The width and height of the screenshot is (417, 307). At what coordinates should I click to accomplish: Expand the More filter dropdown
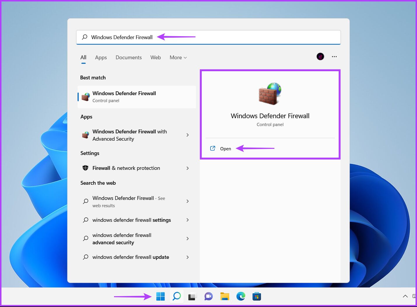178,57
